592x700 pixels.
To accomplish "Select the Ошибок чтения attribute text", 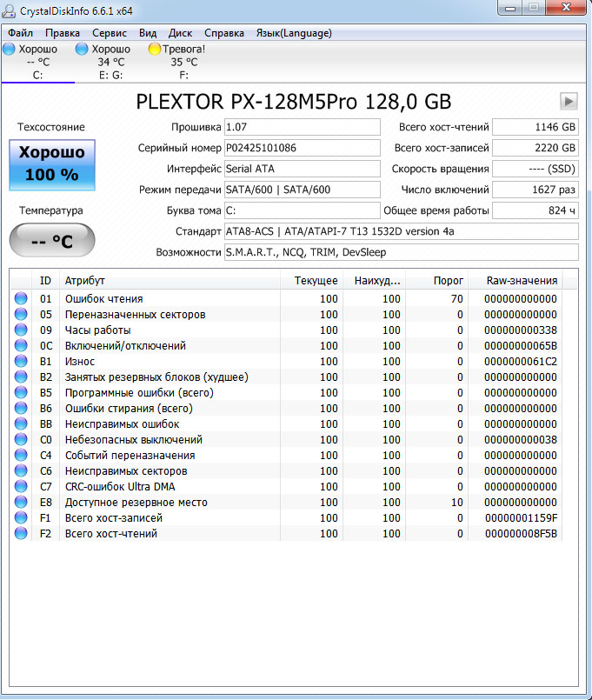I will 104,298.
